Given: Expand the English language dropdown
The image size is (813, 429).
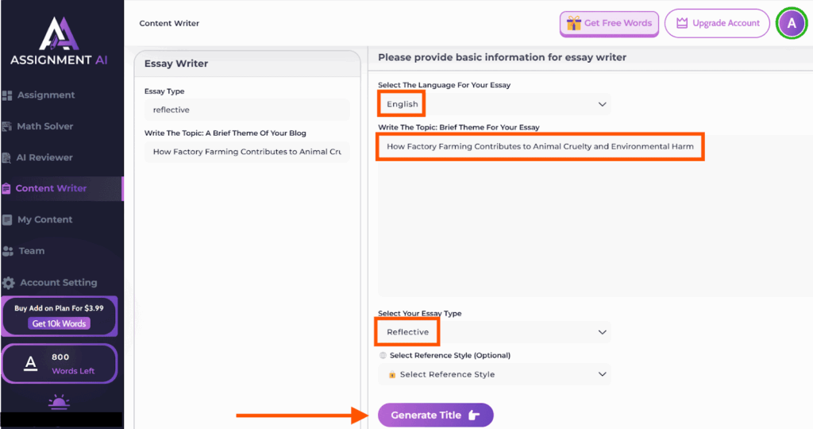Looking at the screenshot, I should pyautogui.click(x=495, y=104).
